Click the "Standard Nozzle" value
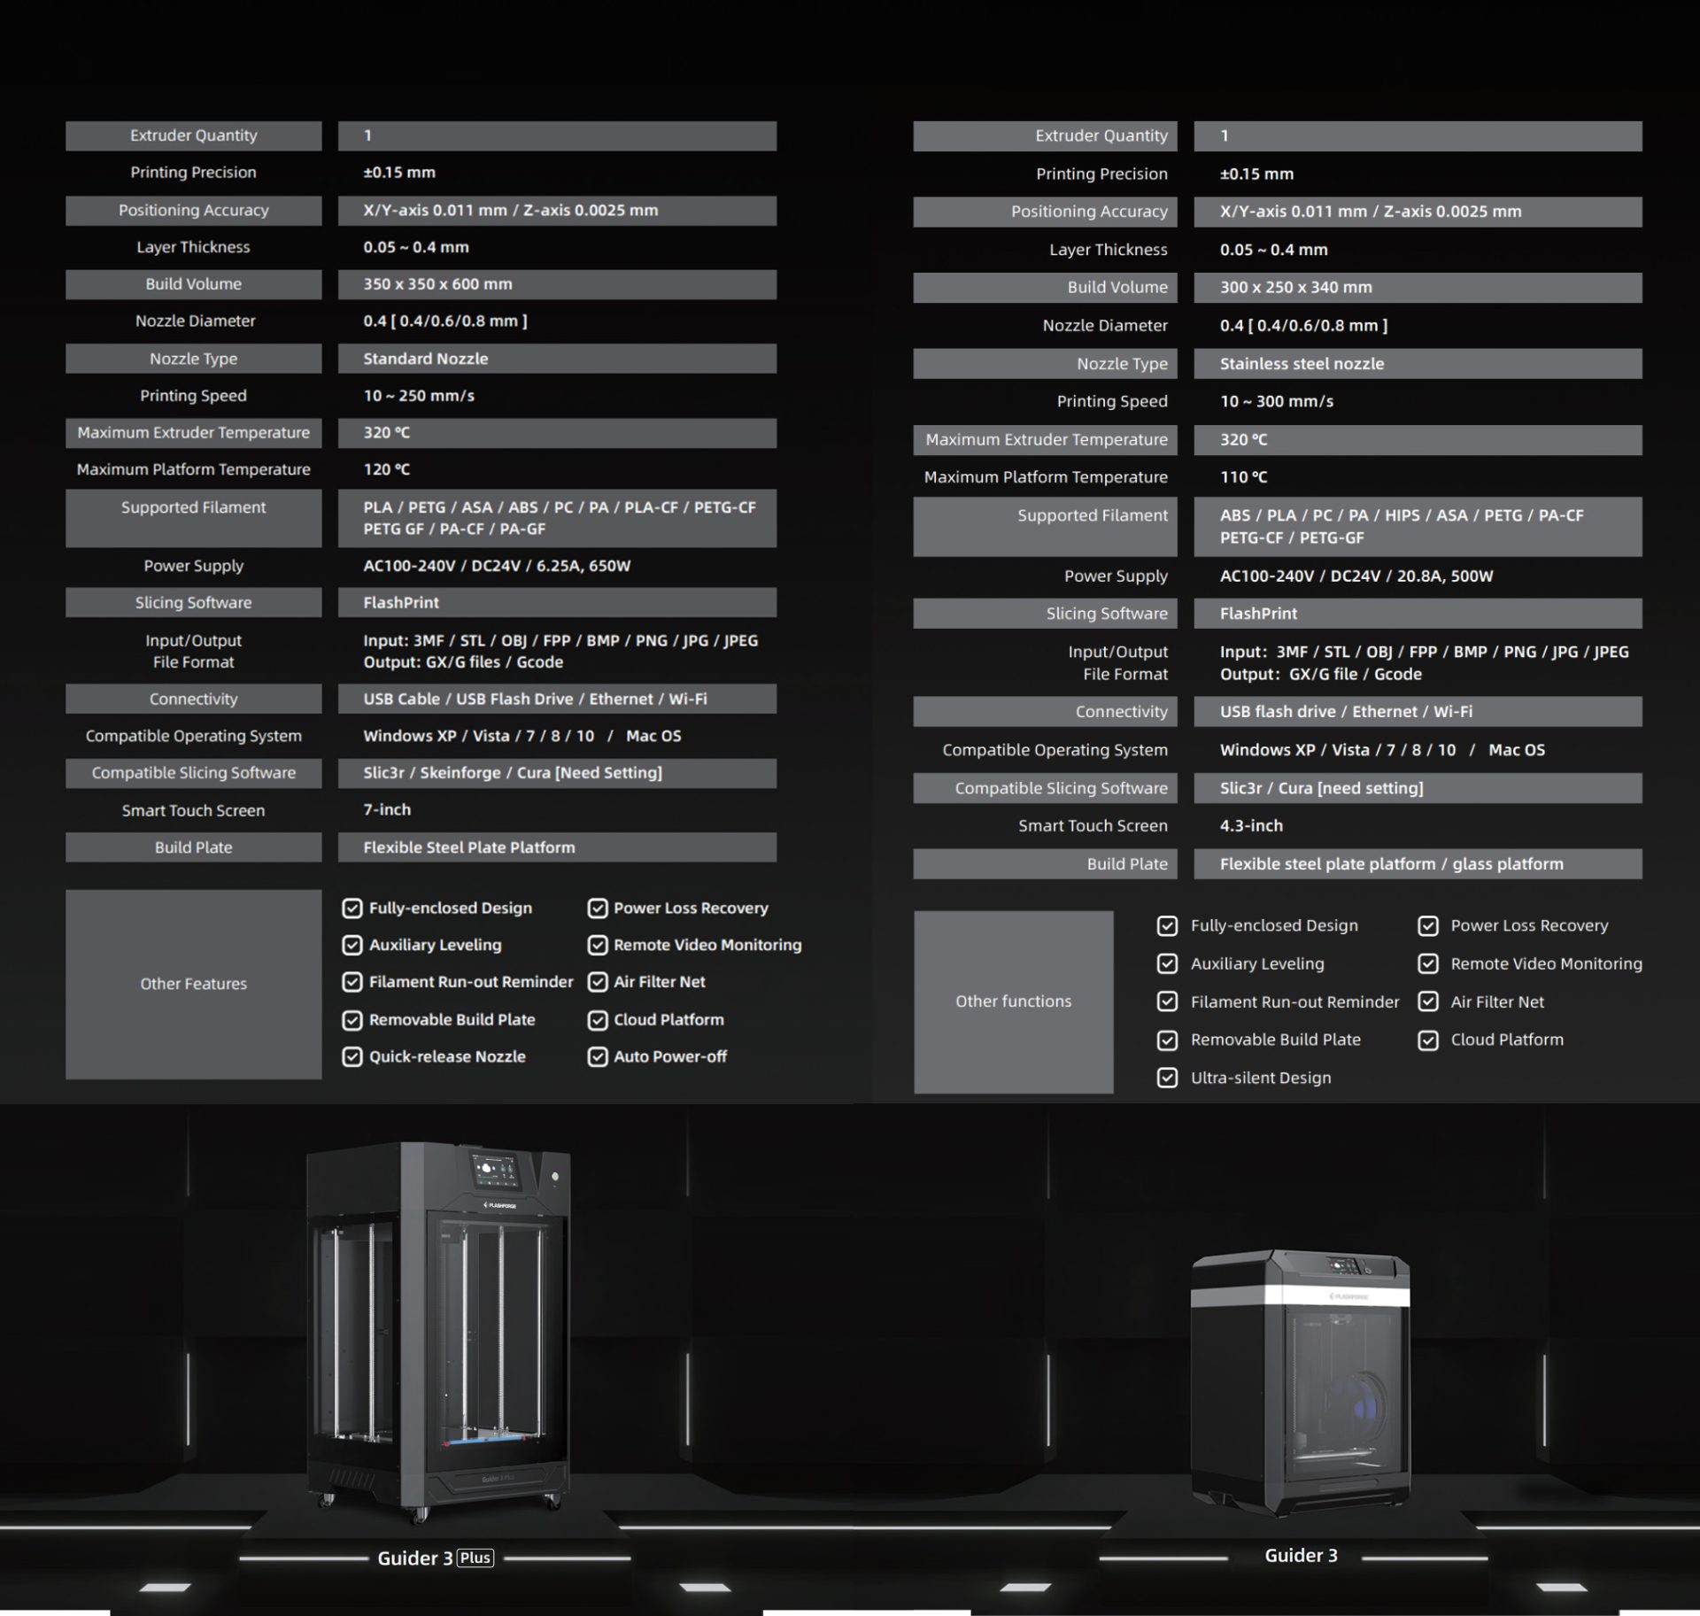The height and width of the screenshot is (1616, 1700). (x=425, y=359)
